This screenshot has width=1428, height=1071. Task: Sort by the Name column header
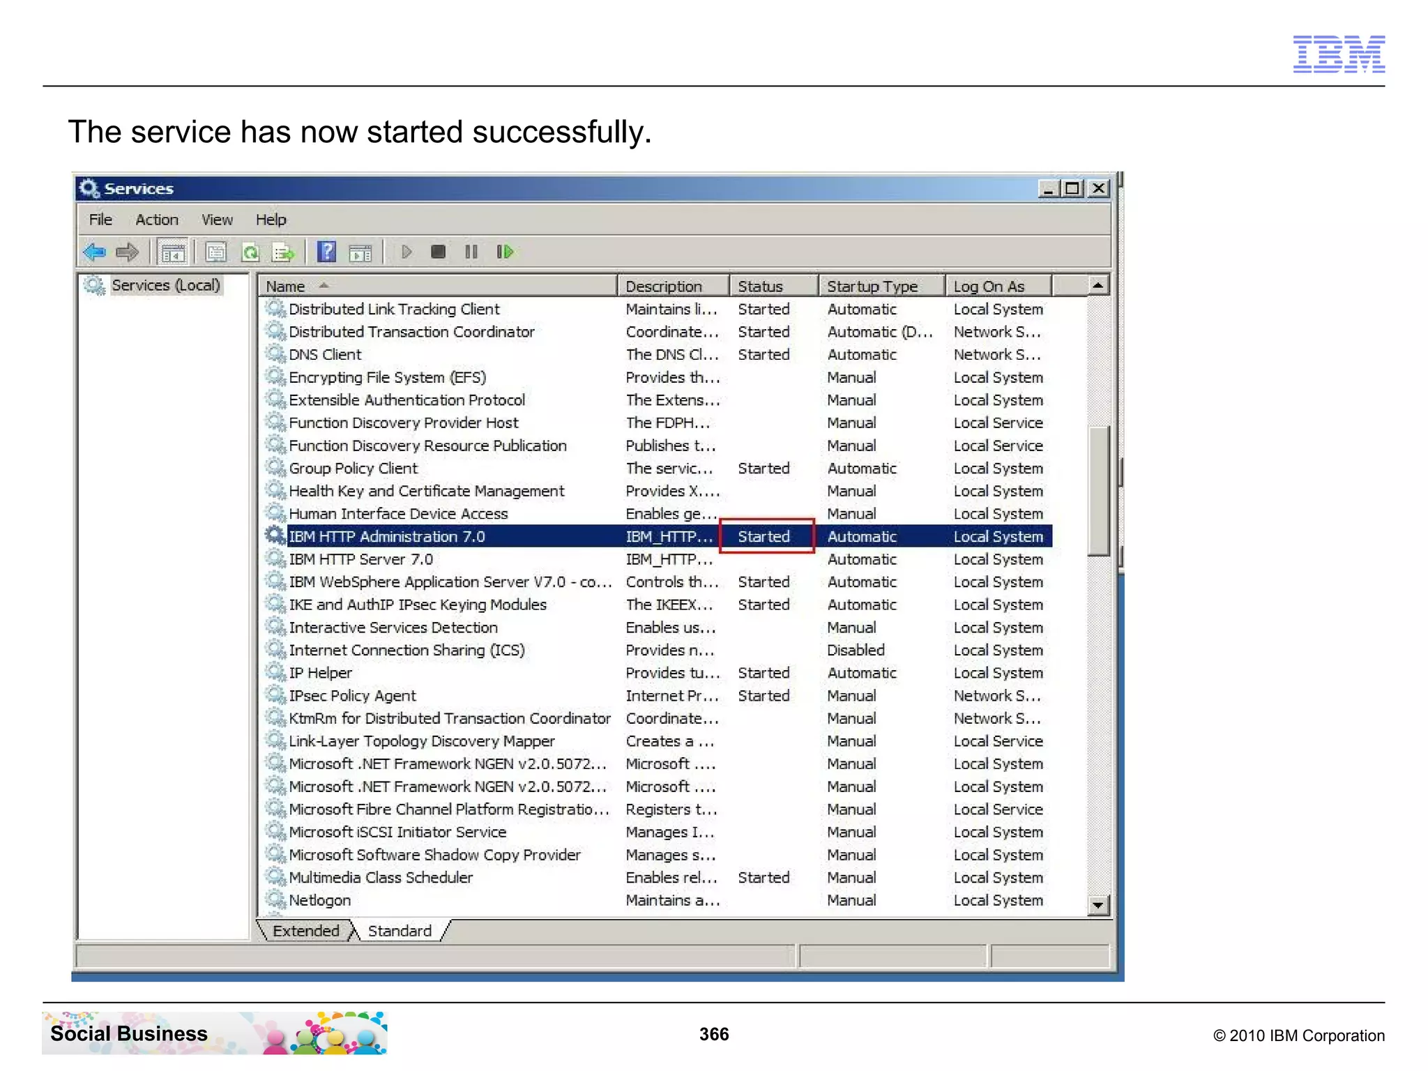point(438,286)
